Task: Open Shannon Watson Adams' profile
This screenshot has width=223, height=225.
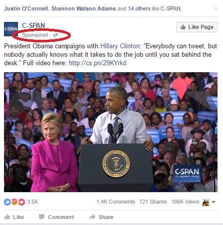Action: click(83, 8)
